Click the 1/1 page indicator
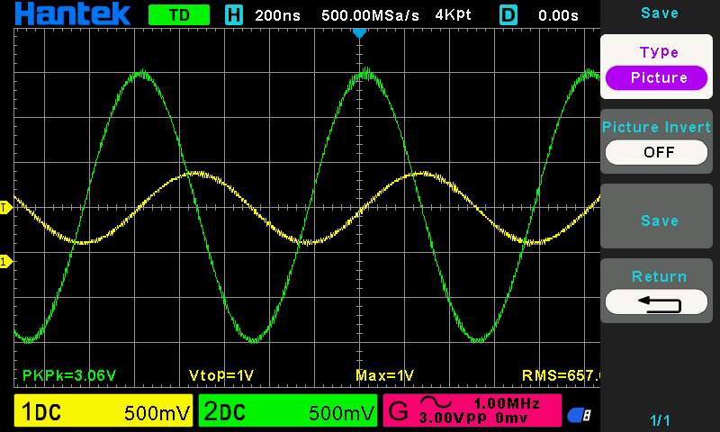This screenshot has height=432, width=720. coord(660,420)
